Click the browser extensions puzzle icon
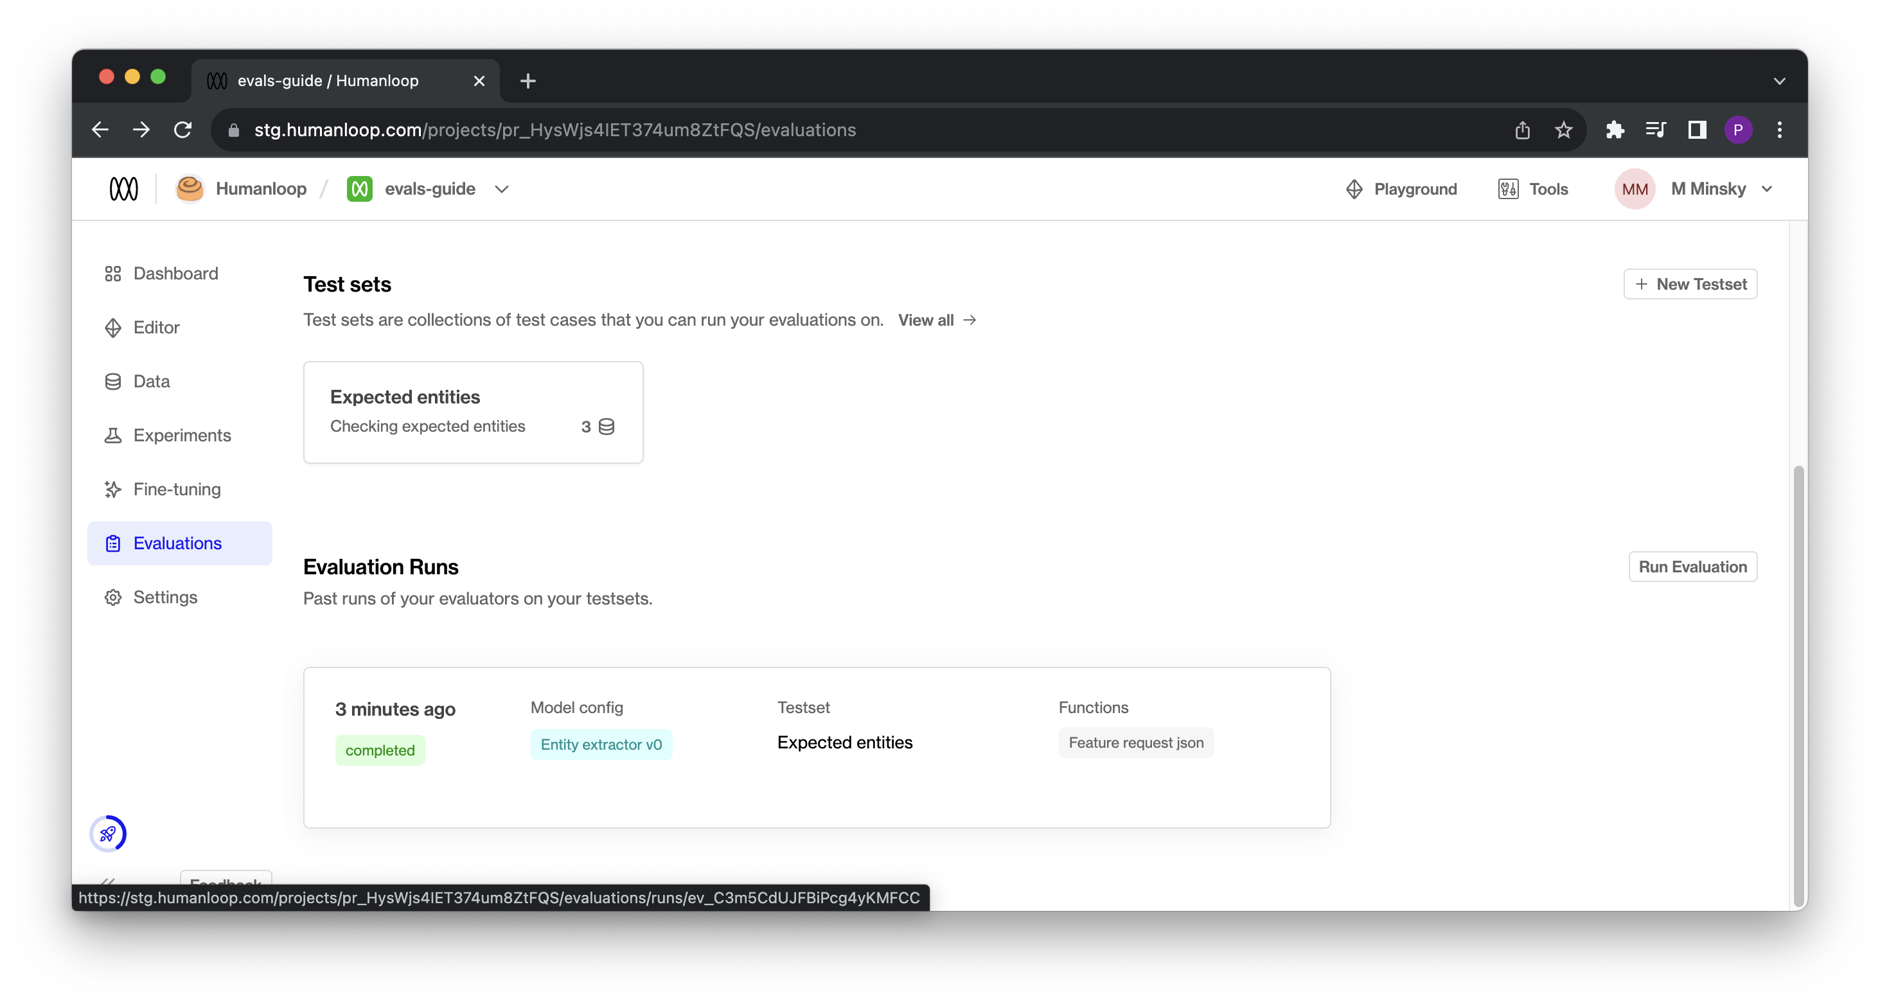The height and width of the screenshot is (1006, 1880). point(1615,130)
